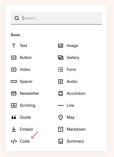Click the Embed block label
The image size is (114, 157).
coord(26,129)
